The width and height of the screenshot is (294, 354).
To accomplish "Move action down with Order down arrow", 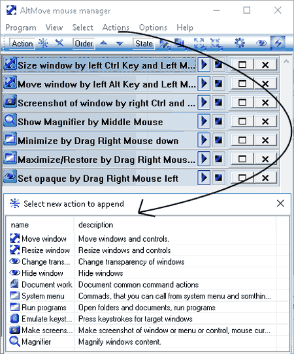I will point(120,43).
